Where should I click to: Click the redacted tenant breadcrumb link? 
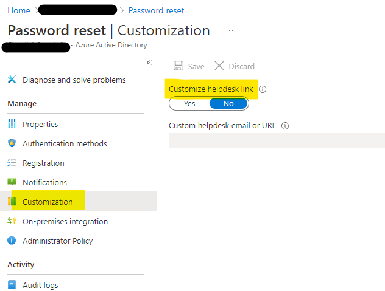pos(77,10)
